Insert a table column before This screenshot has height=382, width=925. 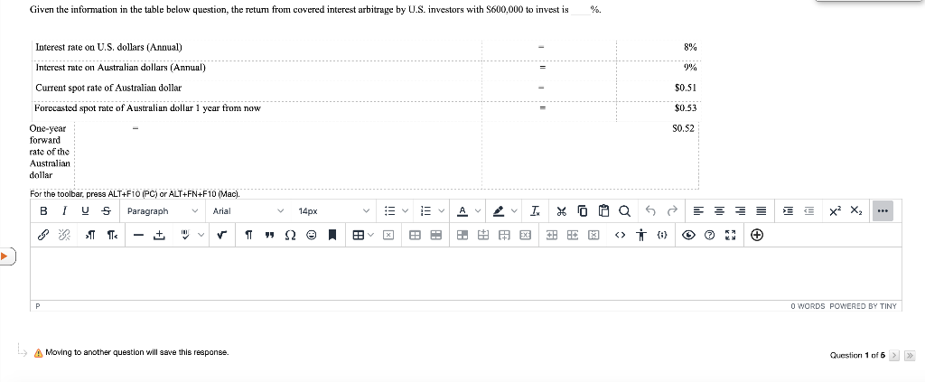click(552, 235)
